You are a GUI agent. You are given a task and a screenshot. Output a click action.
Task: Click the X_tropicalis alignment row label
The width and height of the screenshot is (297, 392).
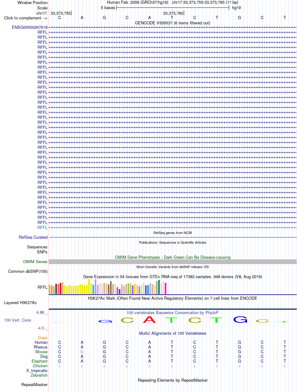(37, 371)
